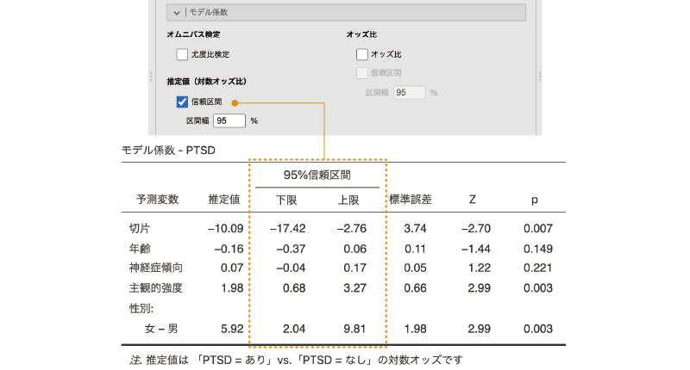This screenshot has width=690, height=370.
Task: Click the 上限 column header
Action: [x=348, y=200]
